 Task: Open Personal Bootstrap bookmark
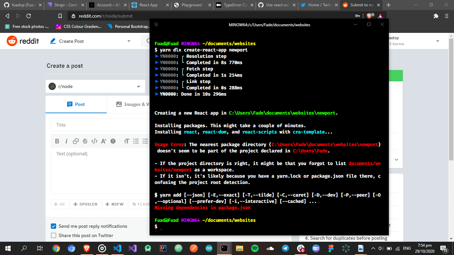click(x=128, y=27)
